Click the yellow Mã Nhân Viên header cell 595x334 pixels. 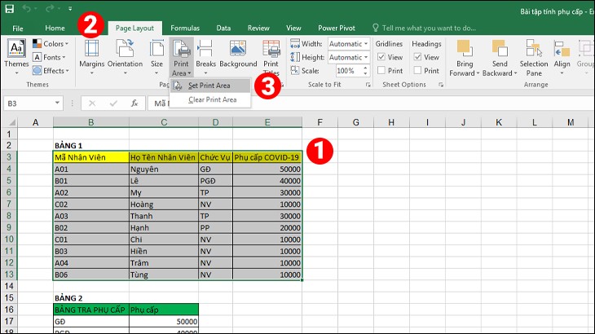pyautogui.click(x=91, y=157)
